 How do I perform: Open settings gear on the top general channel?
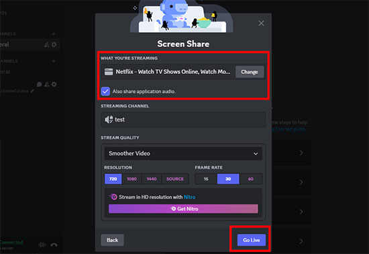click(54, 44)
